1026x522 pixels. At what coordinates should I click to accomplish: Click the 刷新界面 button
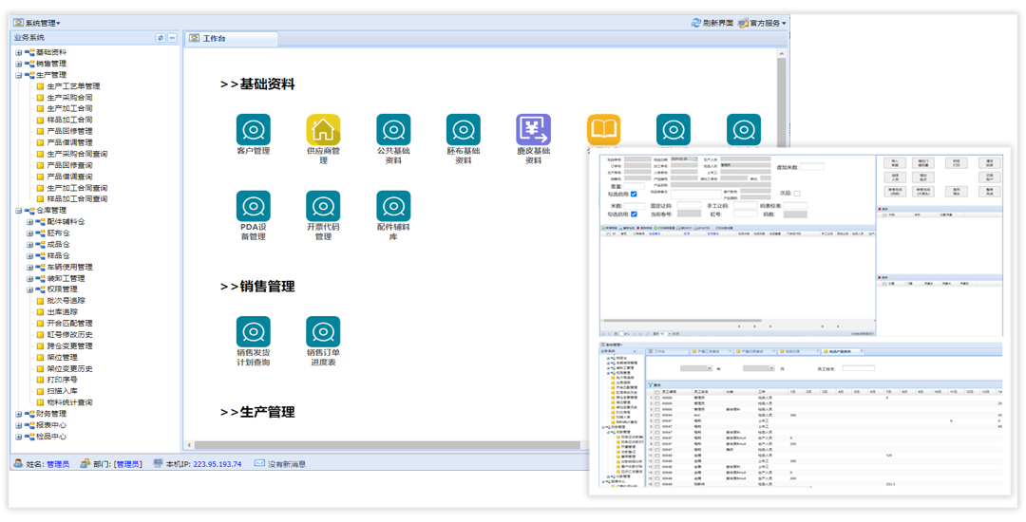(x=712, y=23)
